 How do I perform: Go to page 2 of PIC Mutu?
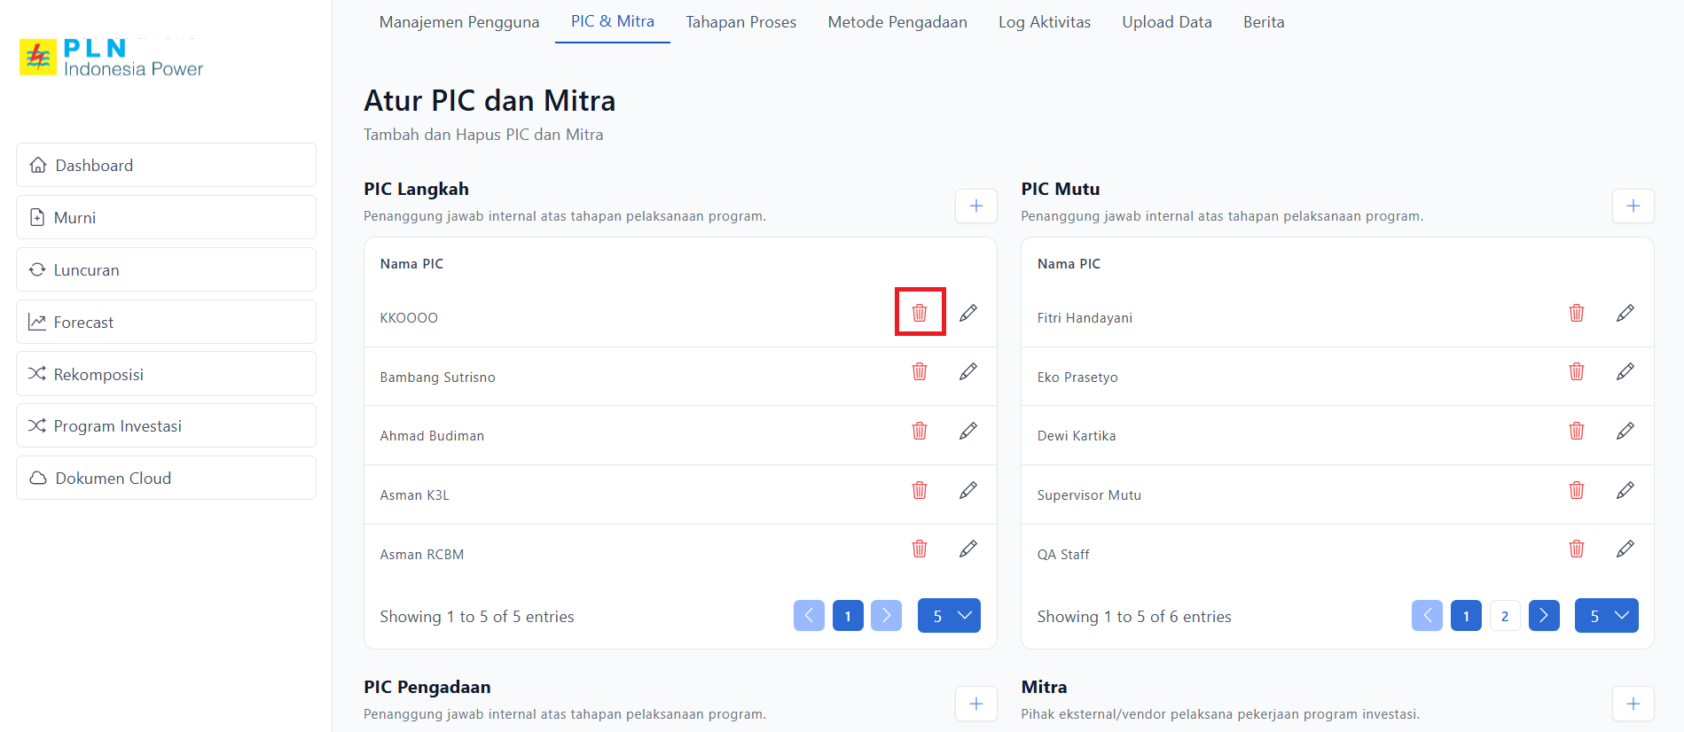[1504, 616]
